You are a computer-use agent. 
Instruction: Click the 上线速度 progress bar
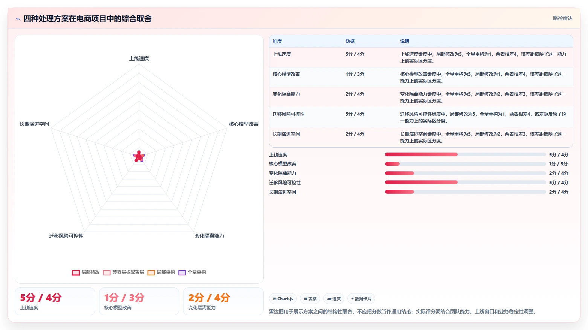coord(465,154)
